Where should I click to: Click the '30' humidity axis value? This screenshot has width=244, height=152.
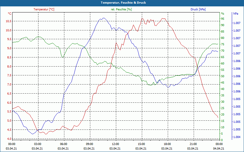coord(223,102)
